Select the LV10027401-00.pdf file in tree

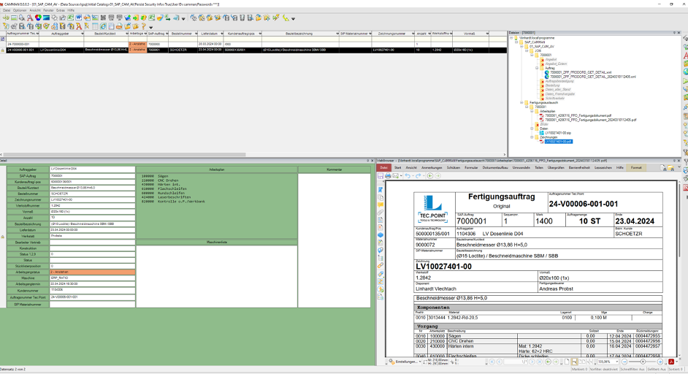559,142
